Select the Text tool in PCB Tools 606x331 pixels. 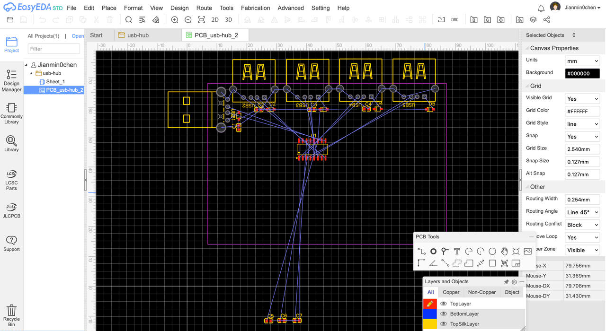click(x=457, y=251)
